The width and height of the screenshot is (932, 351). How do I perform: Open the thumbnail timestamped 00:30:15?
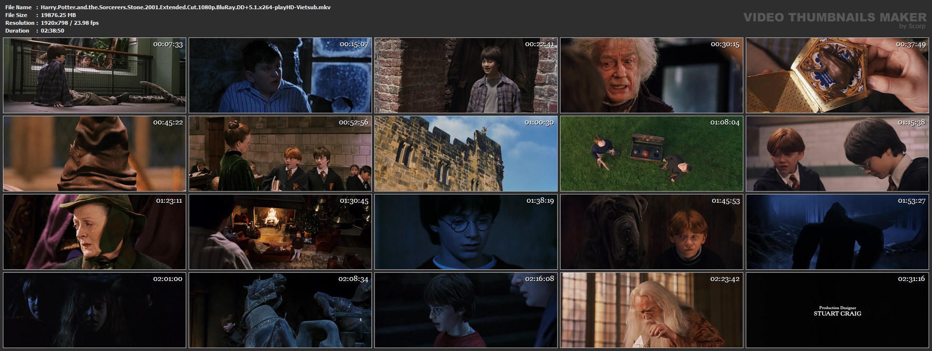point(651,75)
